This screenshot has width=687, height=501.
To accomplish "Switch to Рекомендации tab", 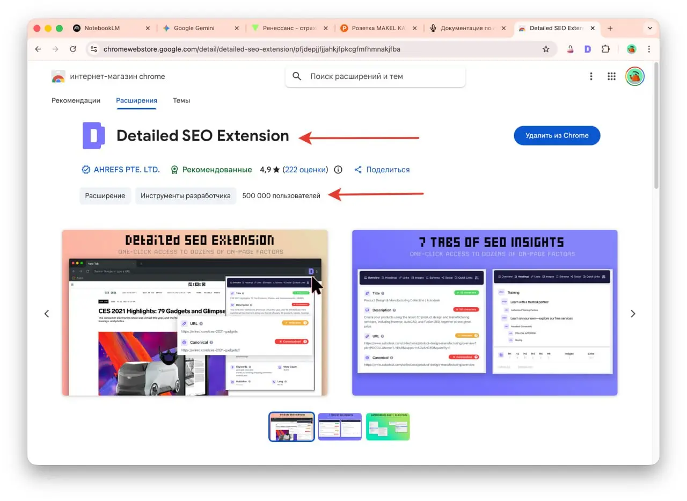I will point(76,100).
